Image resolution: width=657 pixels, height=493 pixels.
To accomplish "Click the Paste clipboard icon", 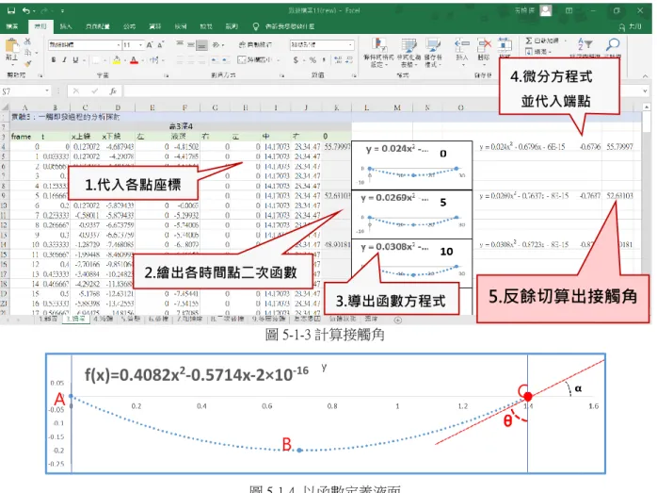I will [x=11, y=45].
